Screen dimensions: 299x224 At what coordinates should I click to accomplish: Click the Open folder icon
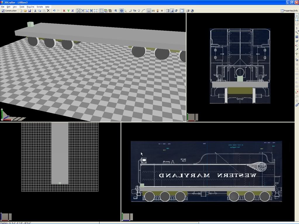click(x=25, y=11)
